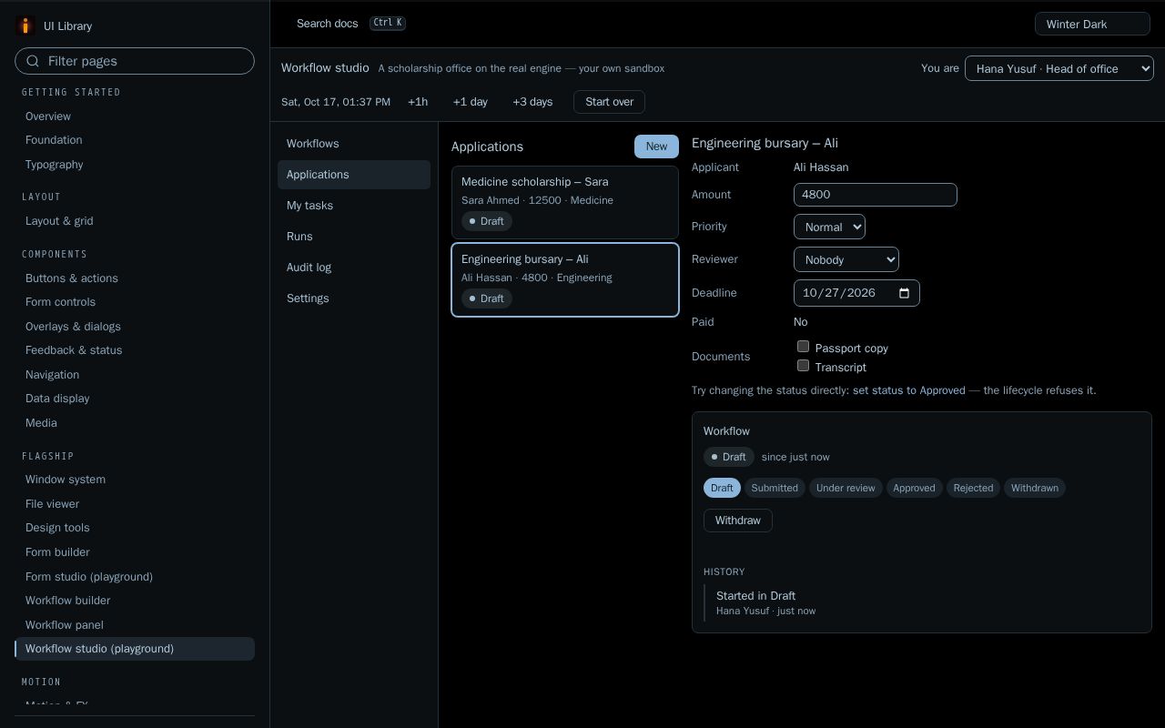Screen dimensions: 1165x728
Task: Select Applications in the studio side menu
Action: [353, 175]
